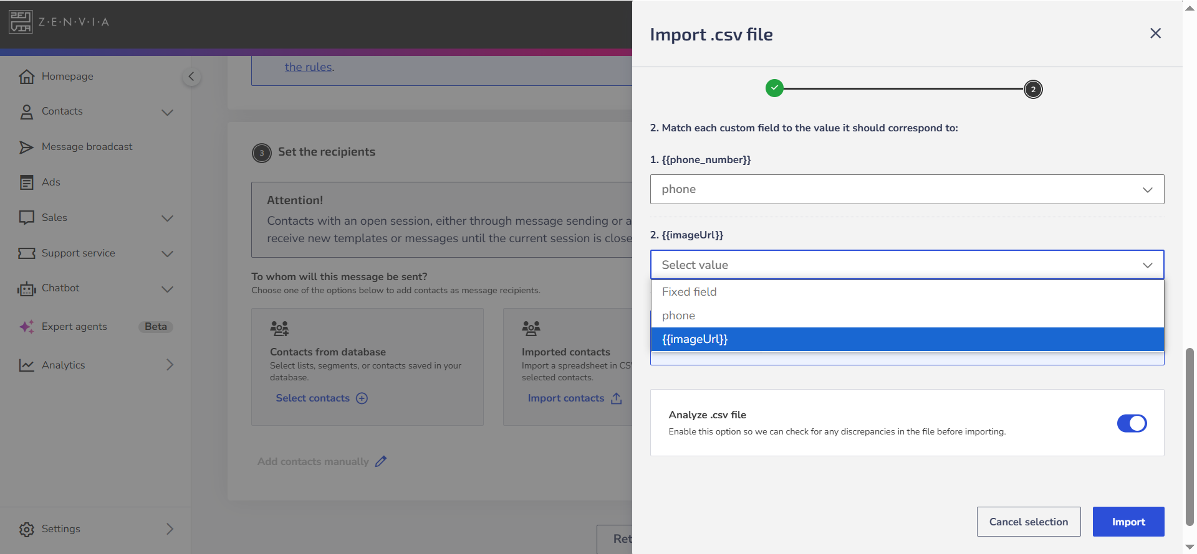Open Message broadcast in the sidebar

87,146
